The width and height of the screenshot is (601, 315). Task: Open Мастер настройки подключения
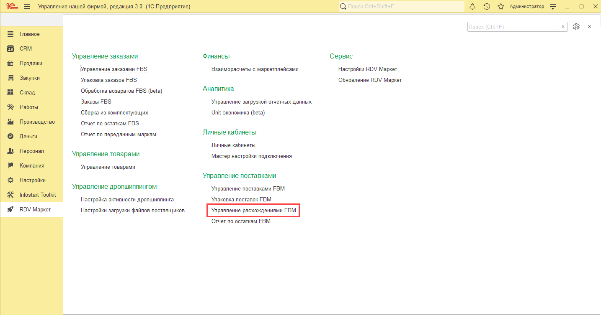(252, 156)
